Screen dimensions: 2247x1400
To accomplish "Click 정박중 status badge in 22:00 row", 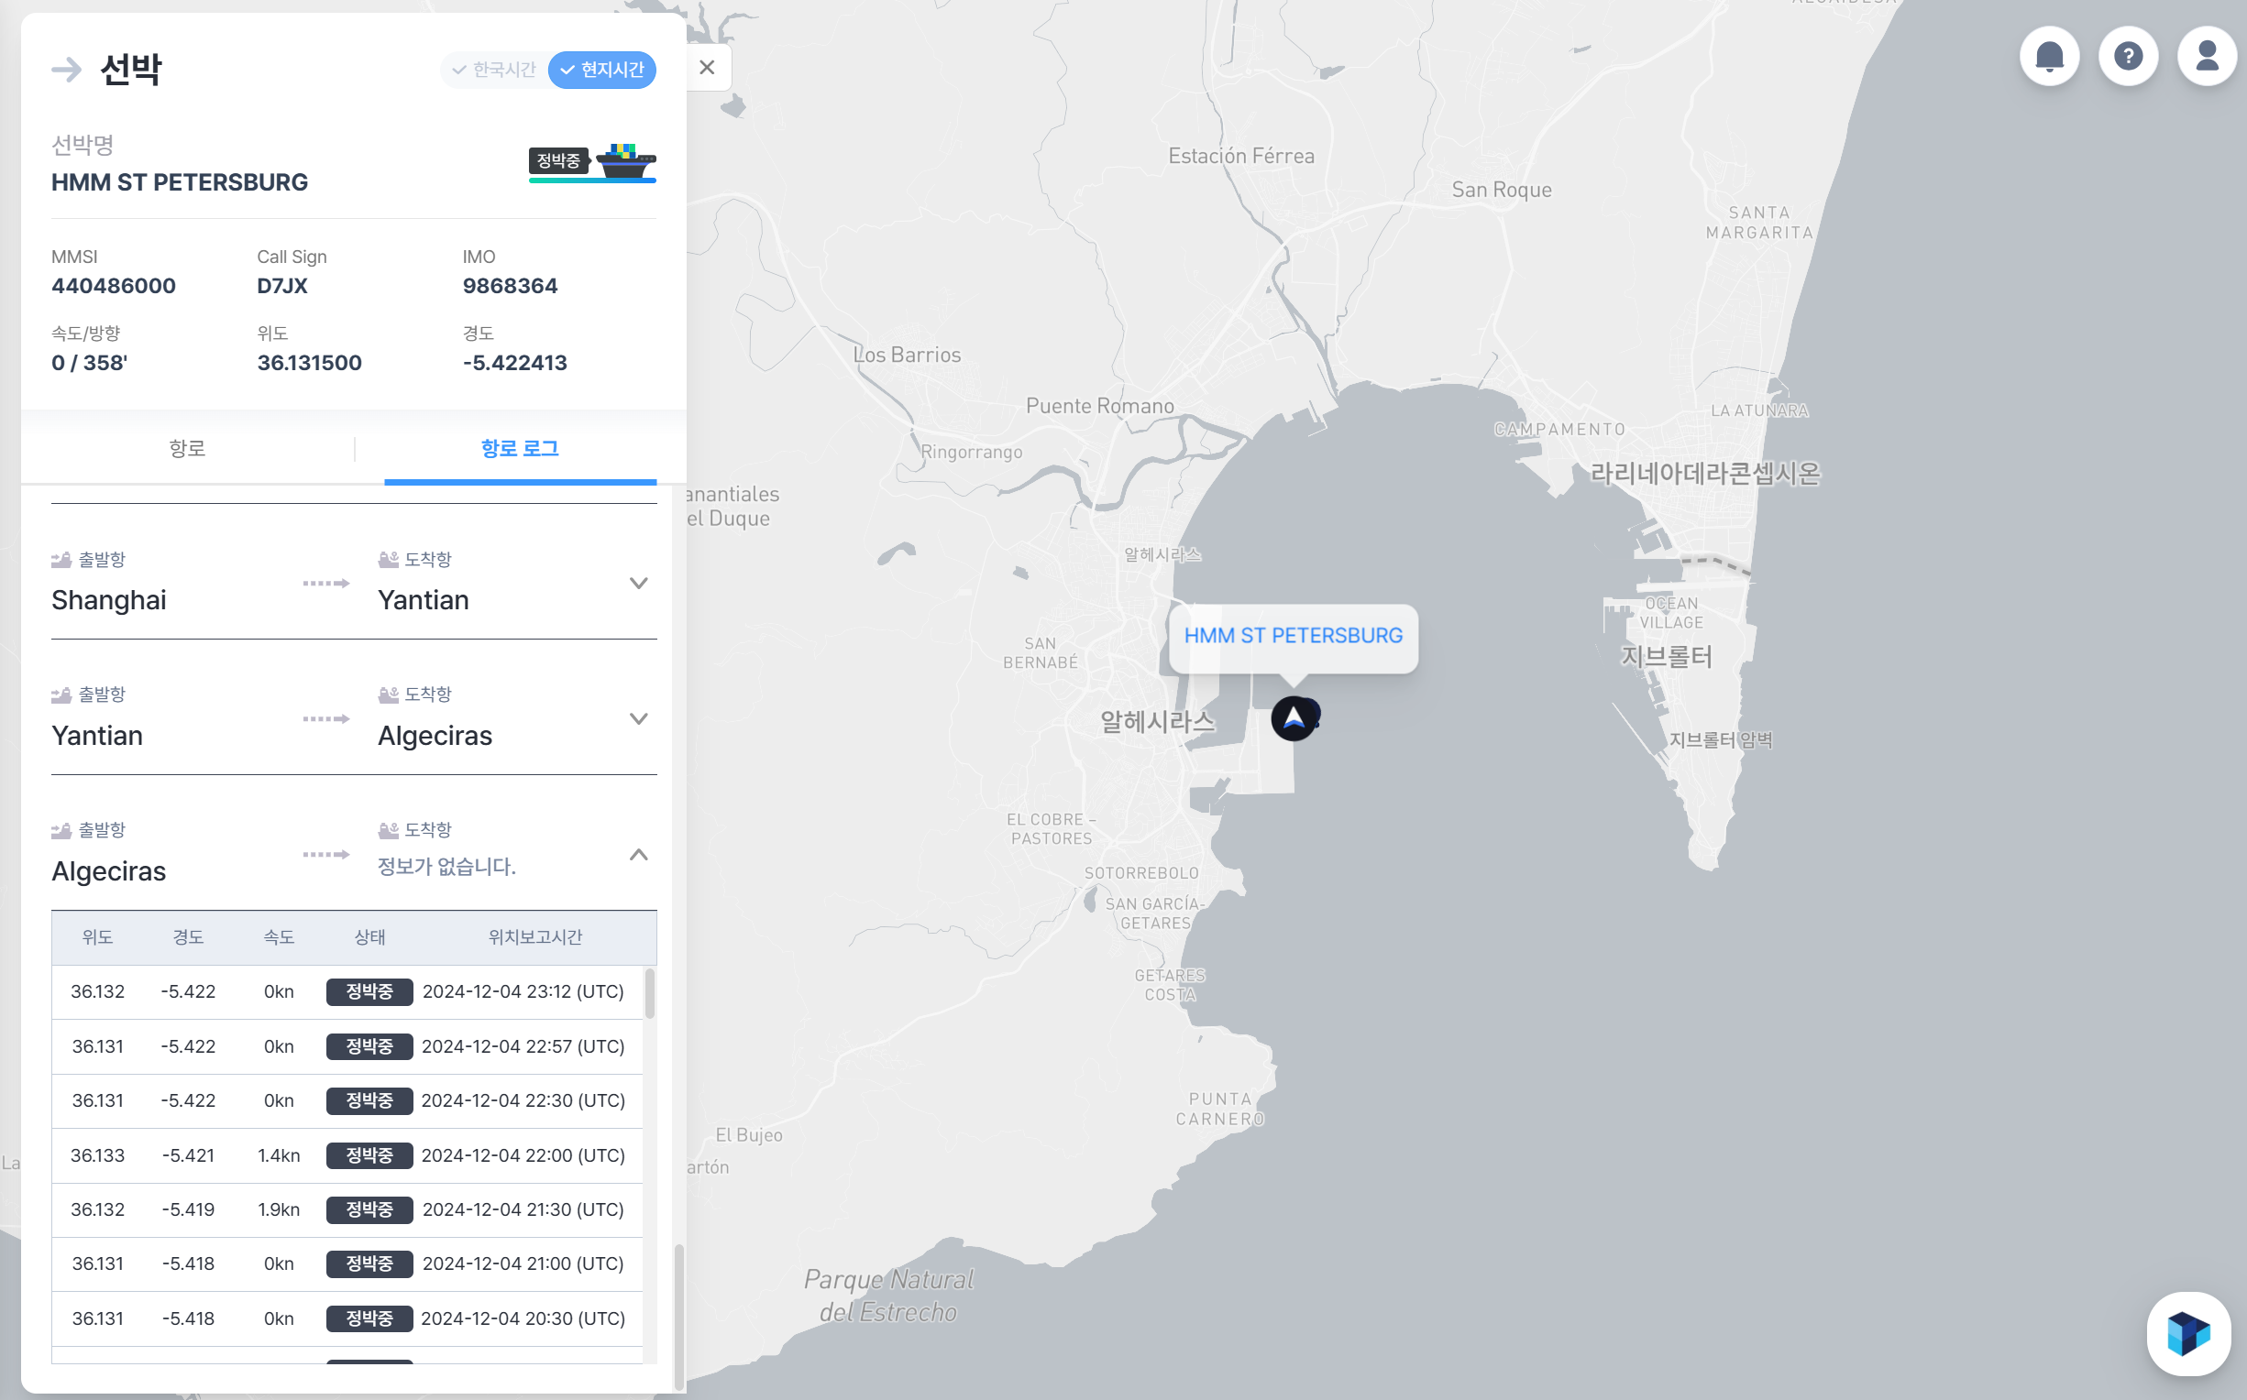I will tap(369, 1155).
